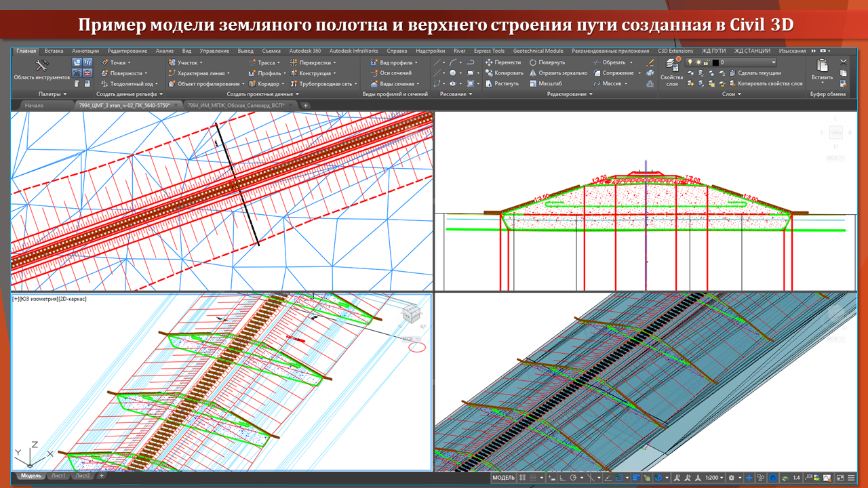Screen dimensions: 868x488
Task: Open the Область инструментов toolspace
Action: (41, 68)
